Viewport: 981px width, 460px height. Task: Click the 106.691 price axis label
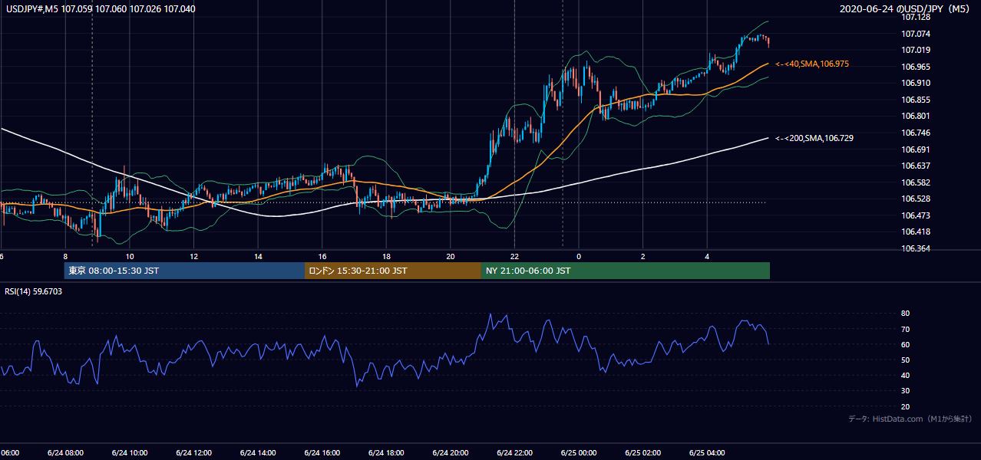tap(917, 149)
